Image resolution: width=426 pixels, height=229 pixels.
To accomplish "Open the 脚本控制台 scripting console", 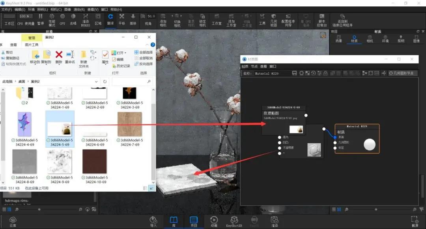I will (322, 20).
